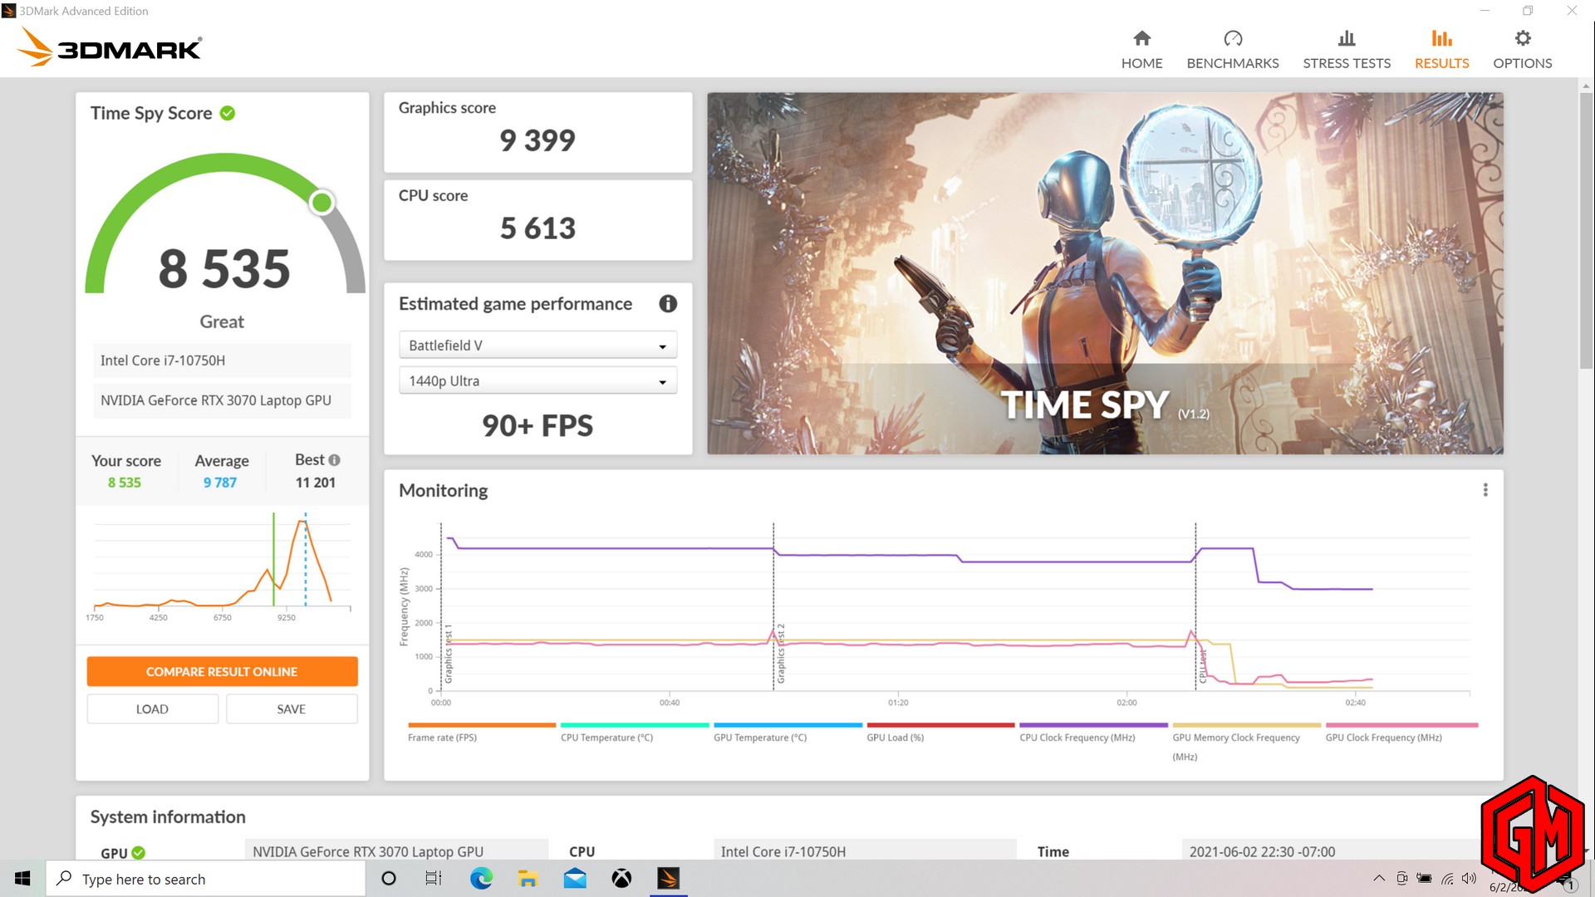
Task: Click the time value 2021-06-02 22:30 -07:00
Action: point(1262,852)
